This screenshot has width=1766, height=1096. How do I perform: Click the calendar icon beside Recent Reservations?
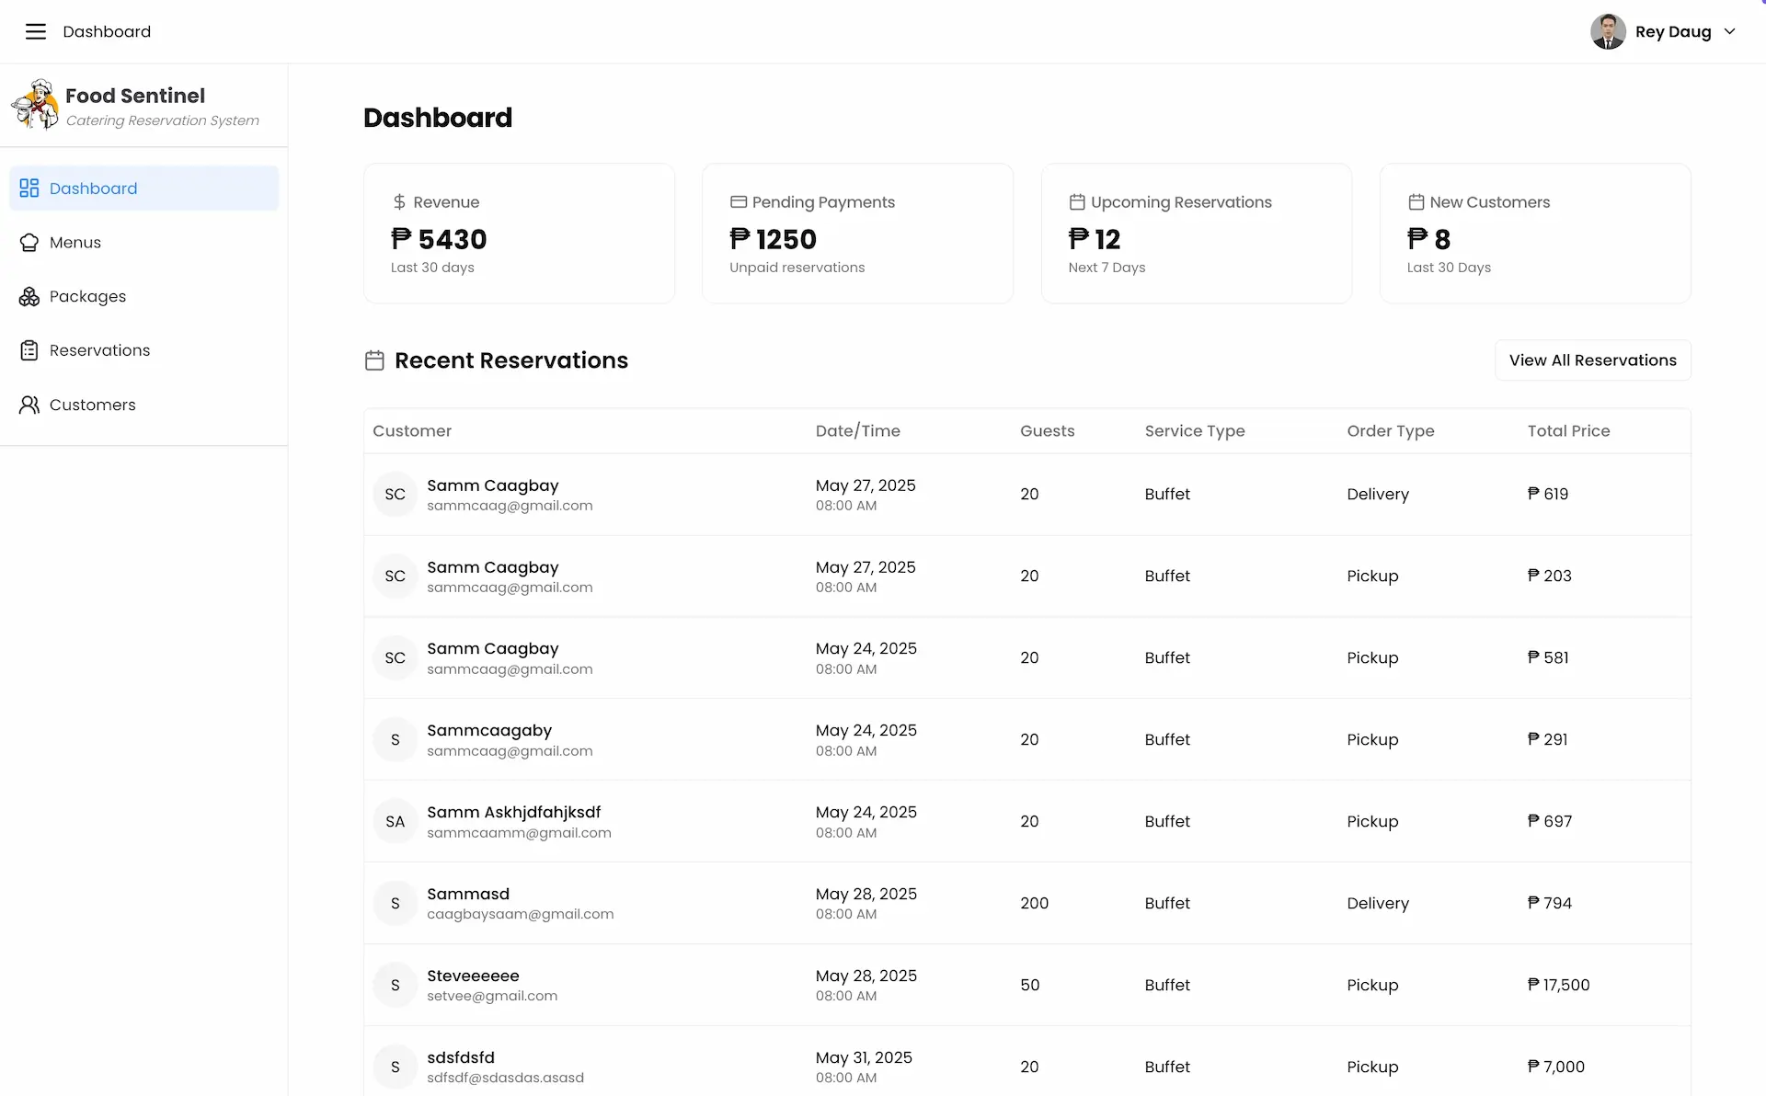[x=374, y=360]
